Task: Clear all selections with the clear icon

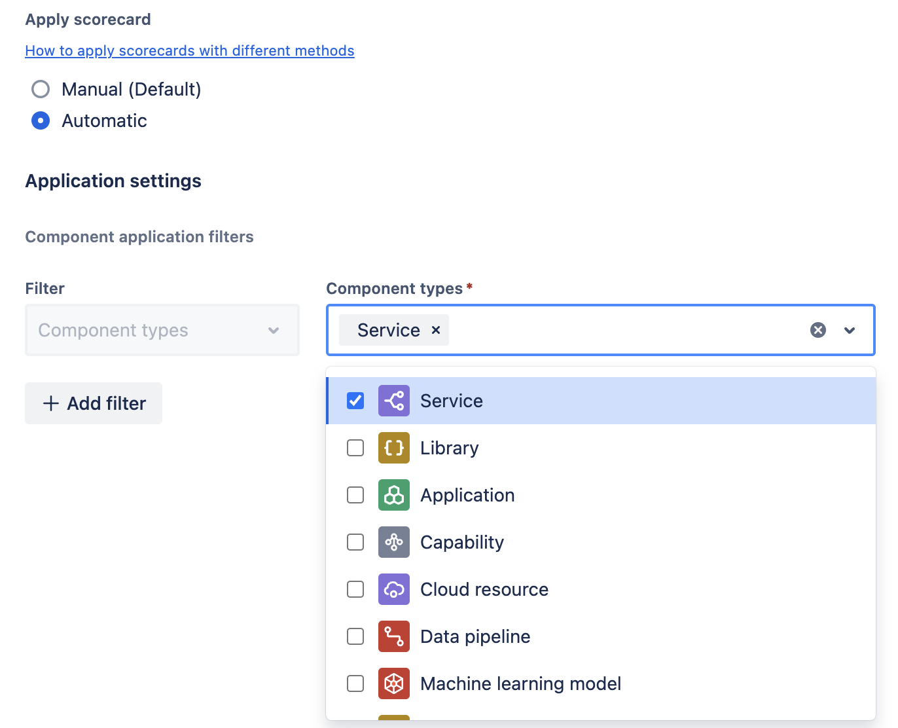Action: pyautogui.click(x=817, y=330)
